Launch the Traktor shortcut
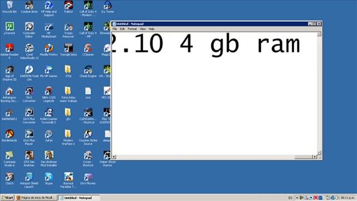Image resolution: width=357 pixels, height=201 pixels. [68, 6]
